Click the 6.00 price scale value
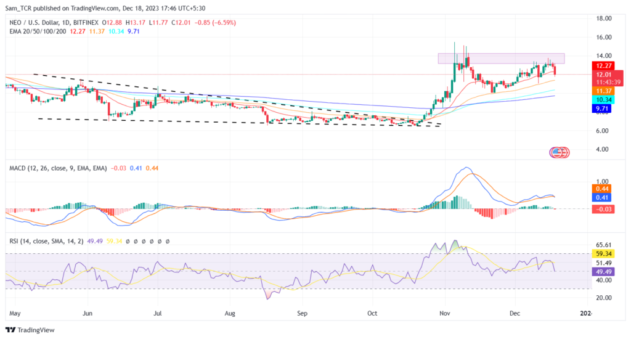This screenshot has height=339, width=631. coord(602,131)
